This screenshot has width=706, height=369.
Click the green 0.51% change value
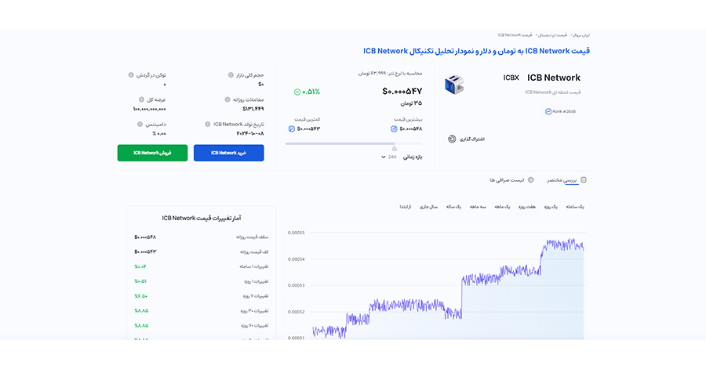click(311, 92)
